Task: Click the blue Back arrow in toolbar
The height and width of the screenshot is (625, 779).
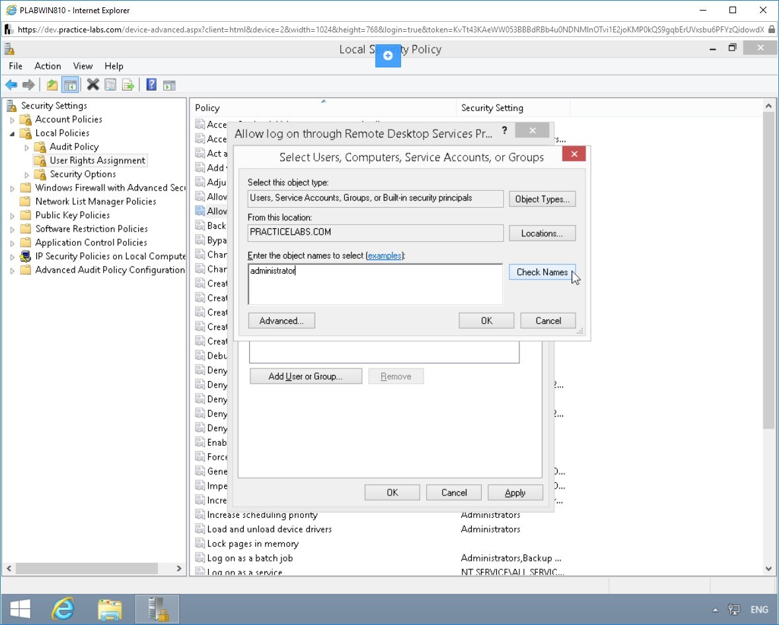Action: pyautogui.click(x=11, y=85)
